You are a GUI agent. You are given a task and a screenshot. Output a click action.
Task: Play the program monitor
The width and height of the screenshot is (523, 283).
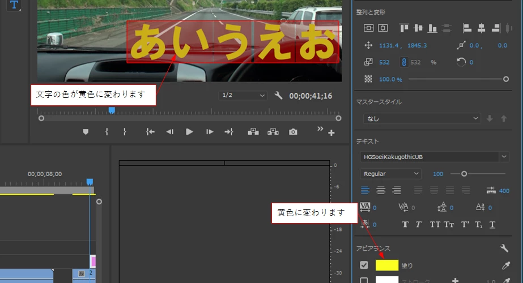[189, 132]
